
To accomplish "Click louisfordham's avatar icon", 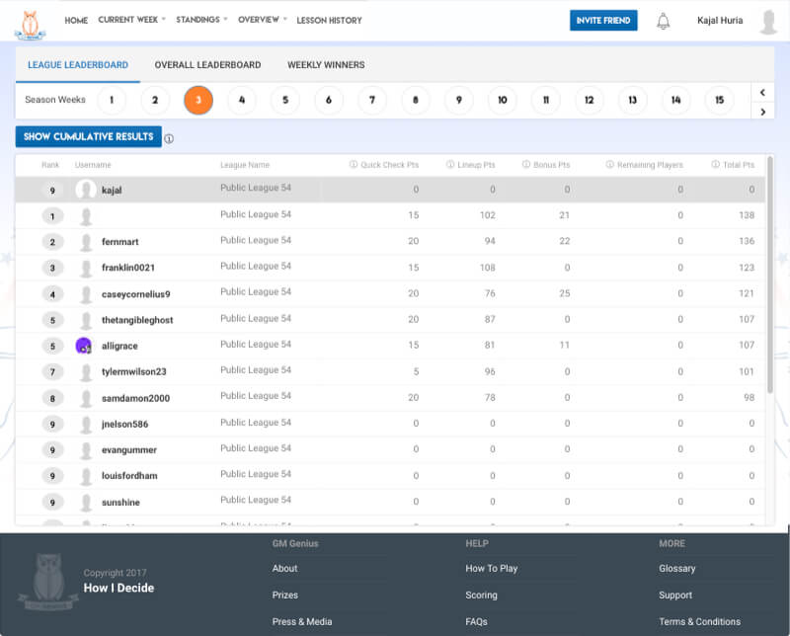I will pos(86,476).
